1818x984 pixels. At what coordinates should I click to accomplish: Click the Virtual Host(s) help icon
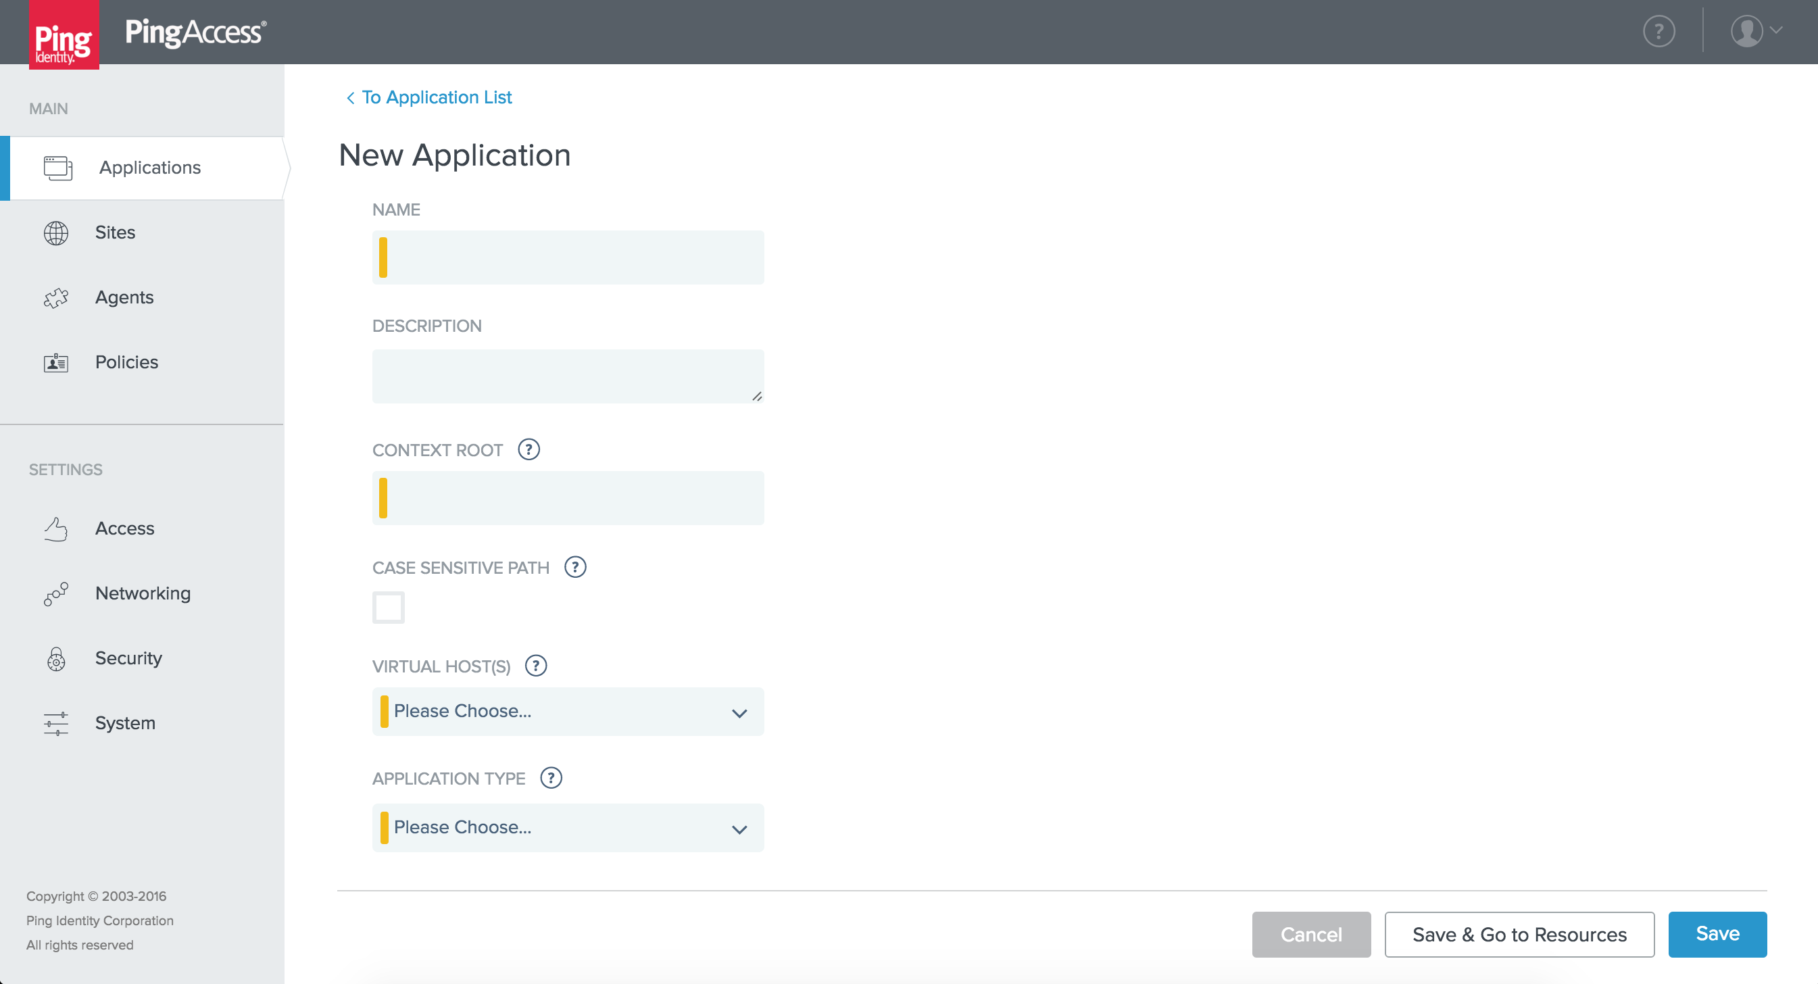pyautogui.click(x=536, y=666)
